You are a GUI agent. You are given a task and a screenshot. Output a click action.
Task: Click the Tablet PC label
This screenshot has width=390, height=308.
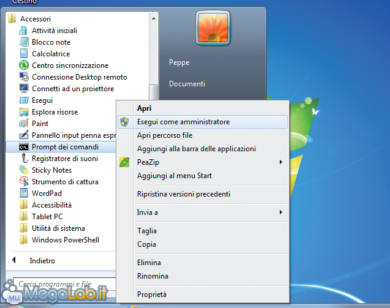(x=48, y=217)
